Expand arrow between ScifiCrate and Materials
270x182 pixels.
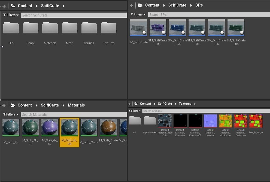[63, 105]
